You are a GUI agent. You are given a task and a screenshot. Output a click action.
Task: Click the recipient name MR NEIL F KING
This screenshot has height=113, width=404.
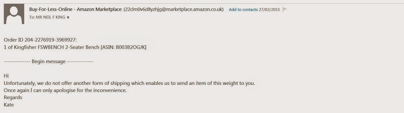pyautogui.click(x=50, y=17)
